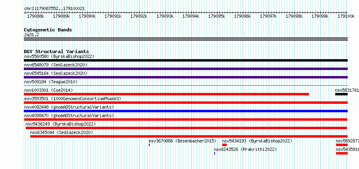Open the nsv5892877 variant label

(x=347, y=141)
